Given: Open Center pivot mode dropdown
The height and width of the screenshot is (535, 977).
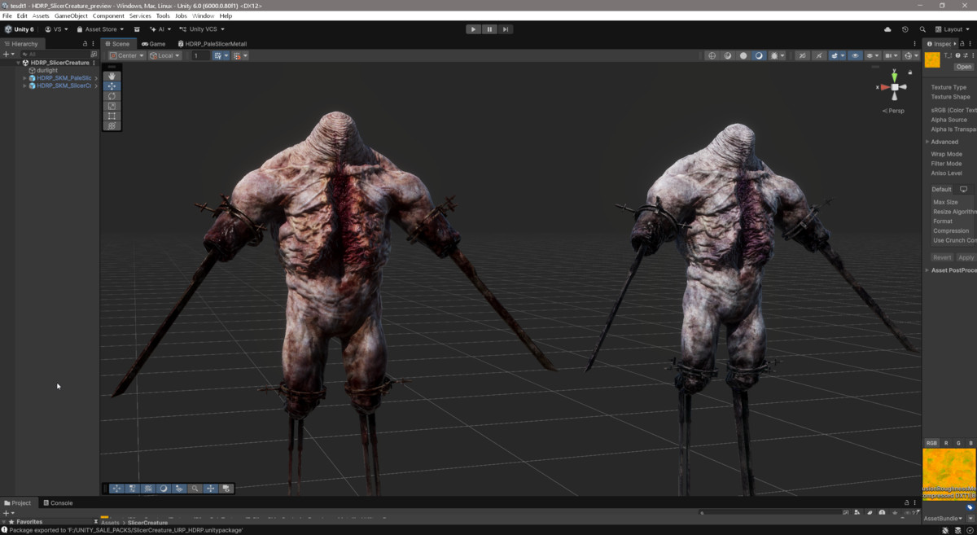Looking at the screenshot, I should (125, 55).
